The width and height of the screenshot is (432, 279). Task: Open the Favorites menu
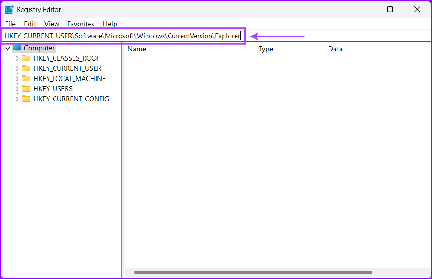click(x=81, y=24)
